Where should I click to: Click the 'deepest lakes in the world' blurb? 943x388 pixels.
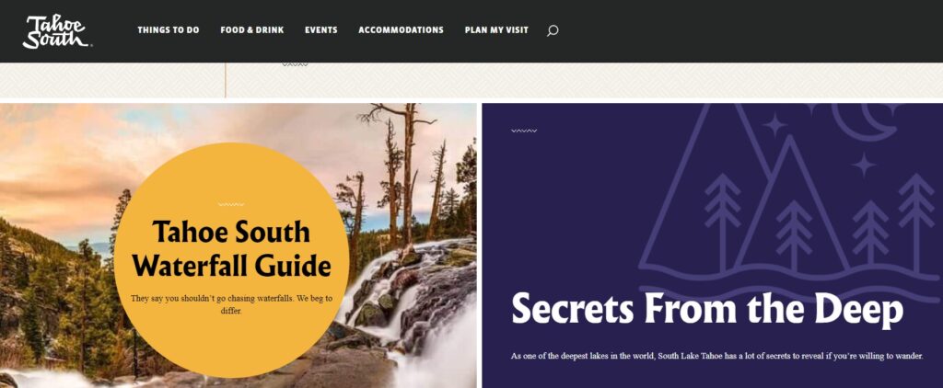(716, 356)
